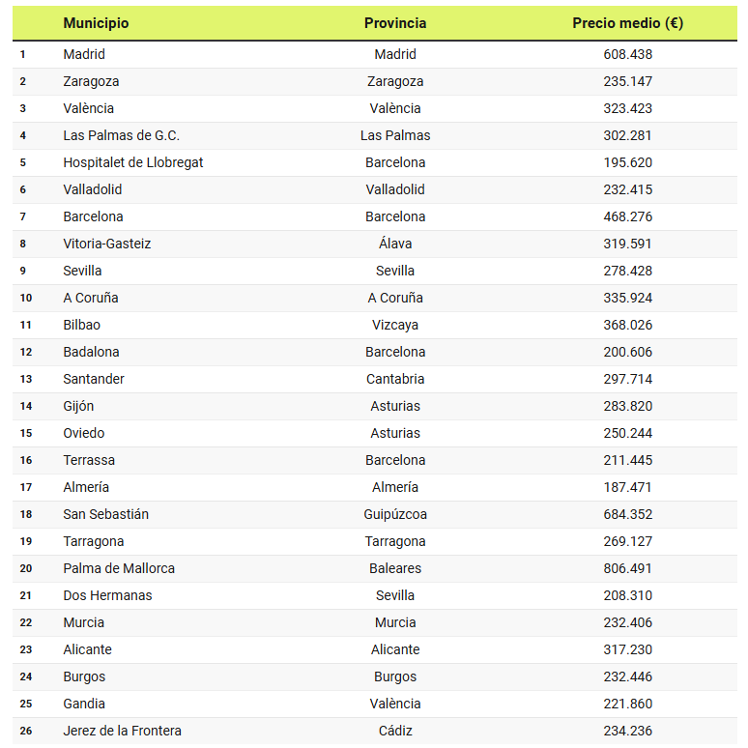Select the Badalona municipality cell
Screen dimensions: 748x748
click(x=91, y=352)
